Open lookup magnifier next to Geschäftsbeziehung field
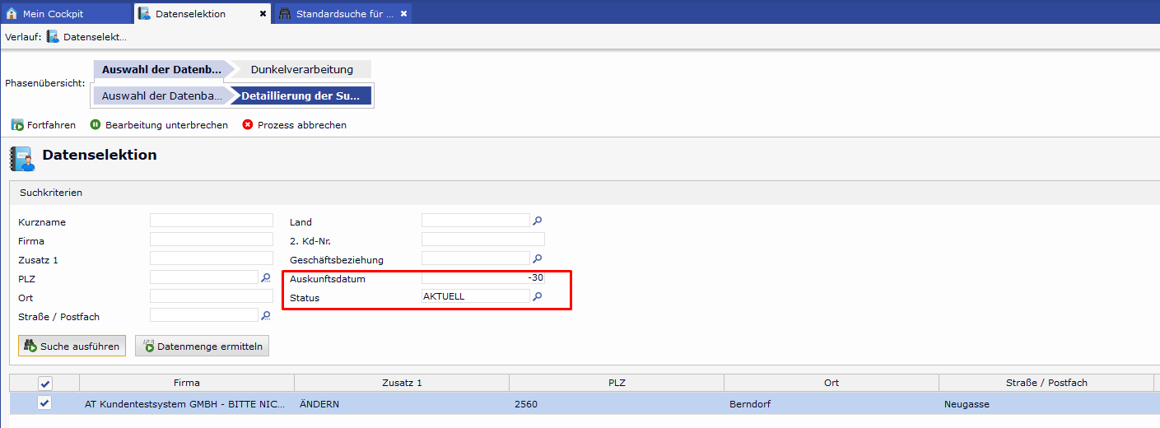Viewport: 1160px width, 428px height. (x=538, y=258)
